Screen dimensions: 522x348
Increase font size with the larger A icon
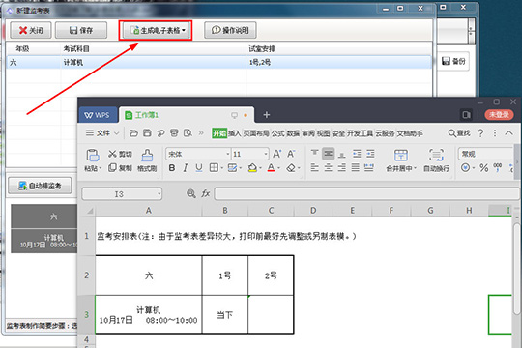pos(277,154)
